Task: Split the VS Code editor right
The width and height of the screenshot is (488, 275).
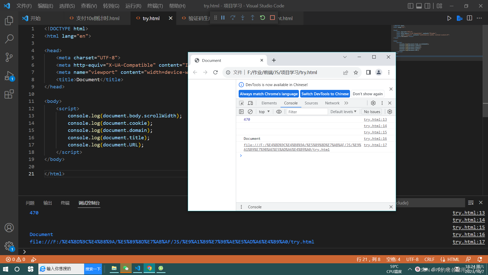Action: pyautogui.click(x=469, y=18)
